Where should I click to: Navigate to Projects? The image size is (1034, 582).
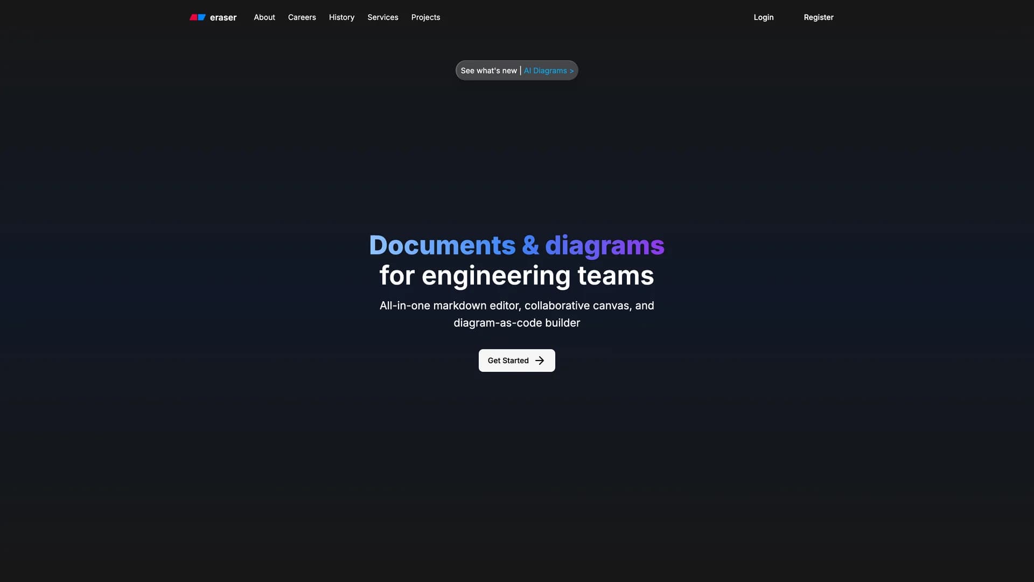click(425, 17)
